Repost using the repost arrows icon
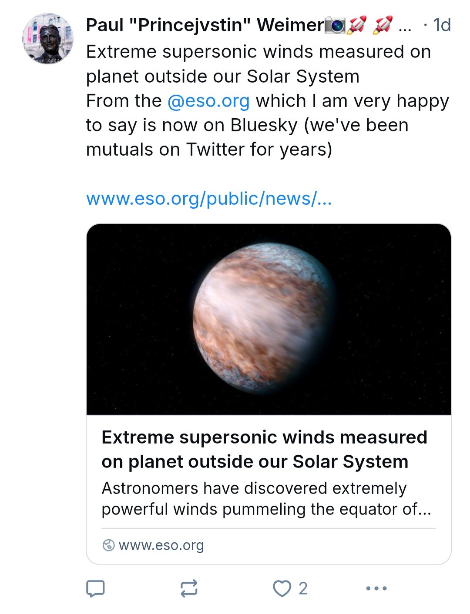Image resolution: width=470 pixels, height=614 pixels. tap(189, 588)
